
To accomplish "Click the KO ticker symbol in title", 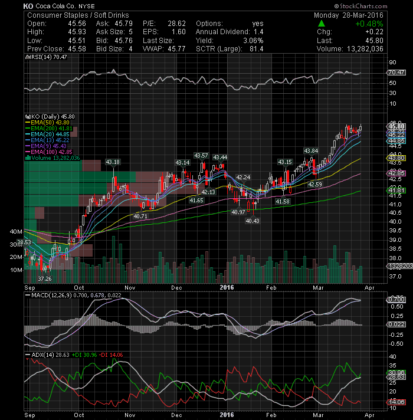I will pyautogui.click(x=28, y=6).
